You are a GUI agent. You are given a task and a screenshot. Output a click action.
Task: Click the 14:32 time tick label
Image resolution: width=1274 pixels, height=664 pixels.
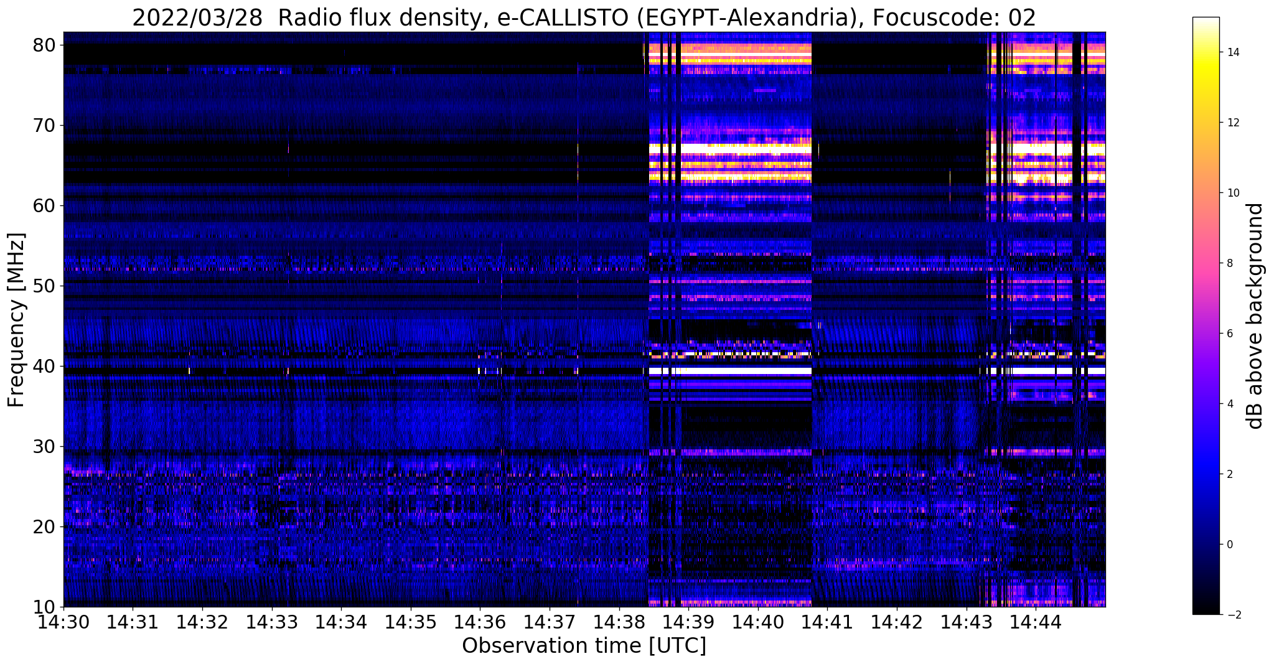pos(202,622)
